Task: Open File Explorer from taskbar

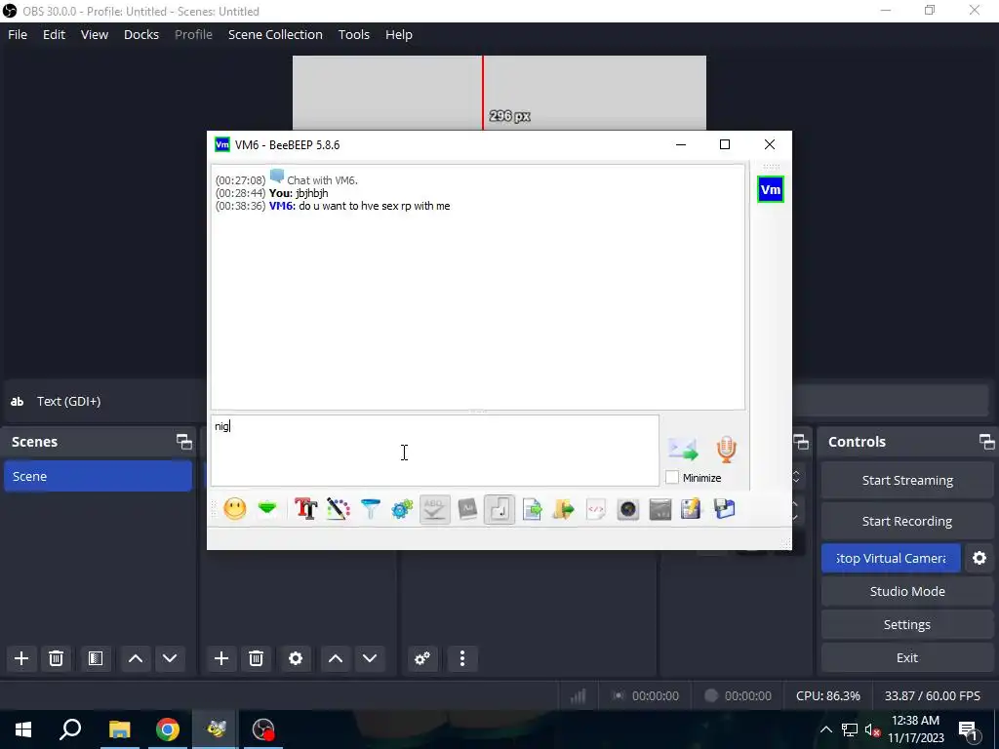Action: click(119, 729)
